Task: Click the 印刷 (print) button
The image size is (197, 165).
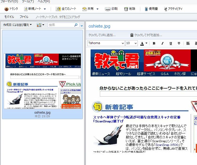Action: coord(111,9)
